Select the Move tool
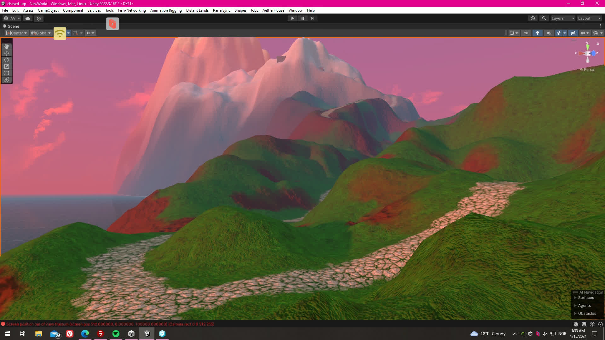605x340 pixels. coord(6,53)
